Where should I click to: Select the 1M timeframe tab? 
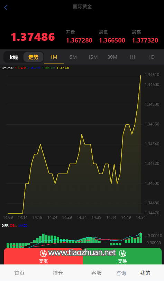coord(54,57)
